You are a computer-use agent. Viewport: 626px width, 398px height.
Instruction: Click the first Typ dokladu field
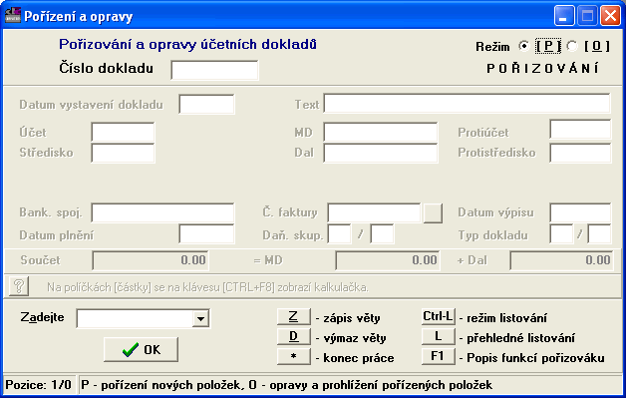[x=561, y=233]
